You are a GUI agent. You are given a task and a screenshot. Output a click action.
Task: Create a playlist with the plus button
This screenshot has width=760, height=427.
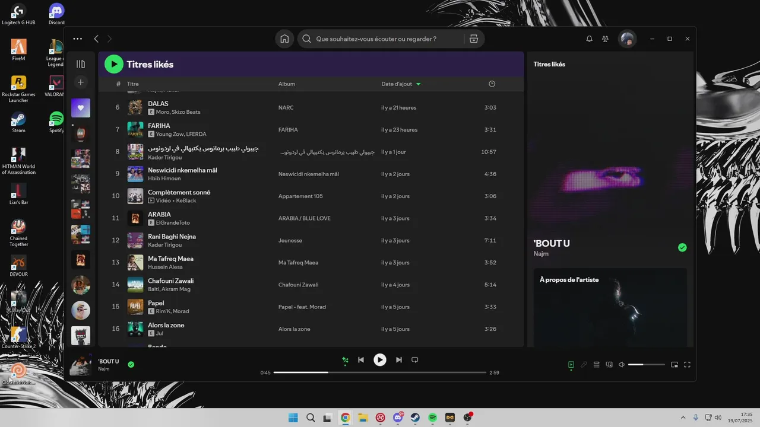point(81,82)
